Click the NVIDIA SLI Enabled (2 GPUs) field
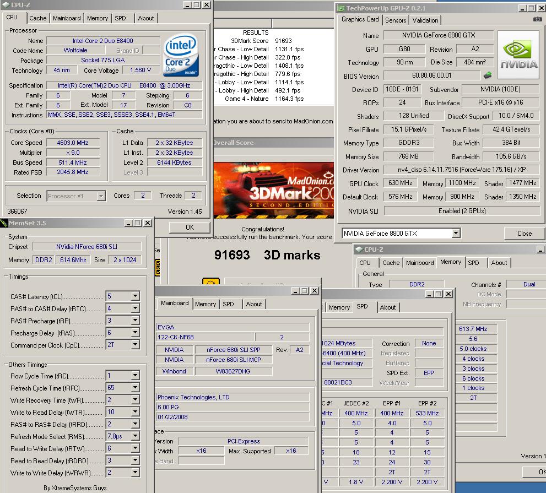The height and width of the screenshot is (493, 546). point(462,210)
